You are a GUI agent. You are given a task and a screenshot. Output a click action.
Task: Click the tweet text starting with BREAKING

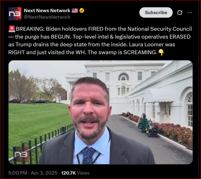pyautogui.click(x=100, y=41)
